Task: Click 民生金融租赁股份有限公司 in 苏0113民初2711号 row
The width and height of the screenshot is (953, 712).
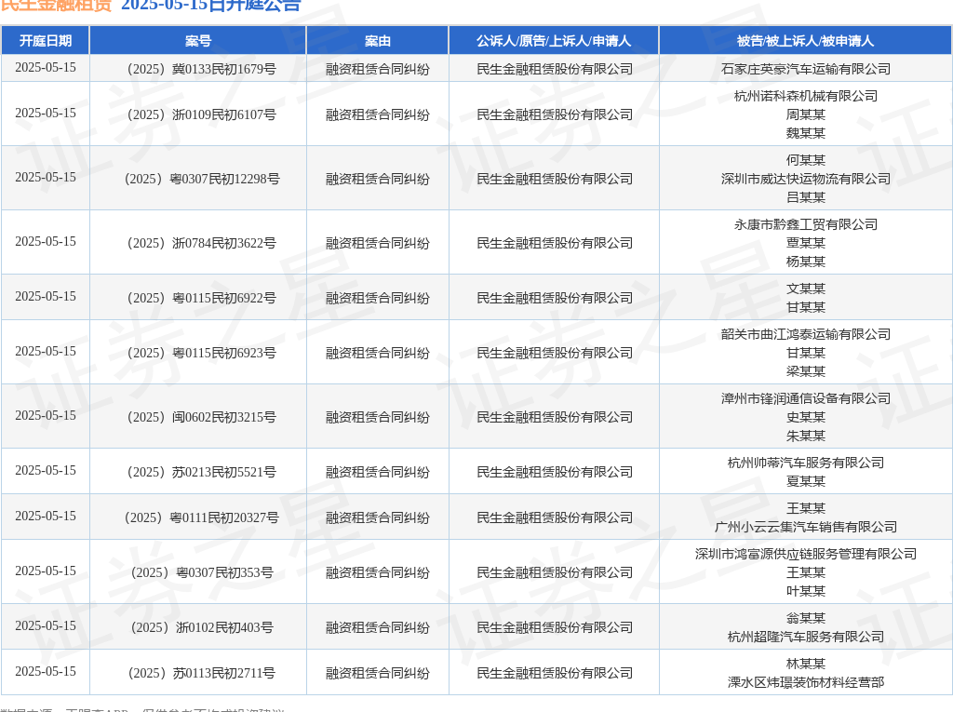Action: coord(555,674)
